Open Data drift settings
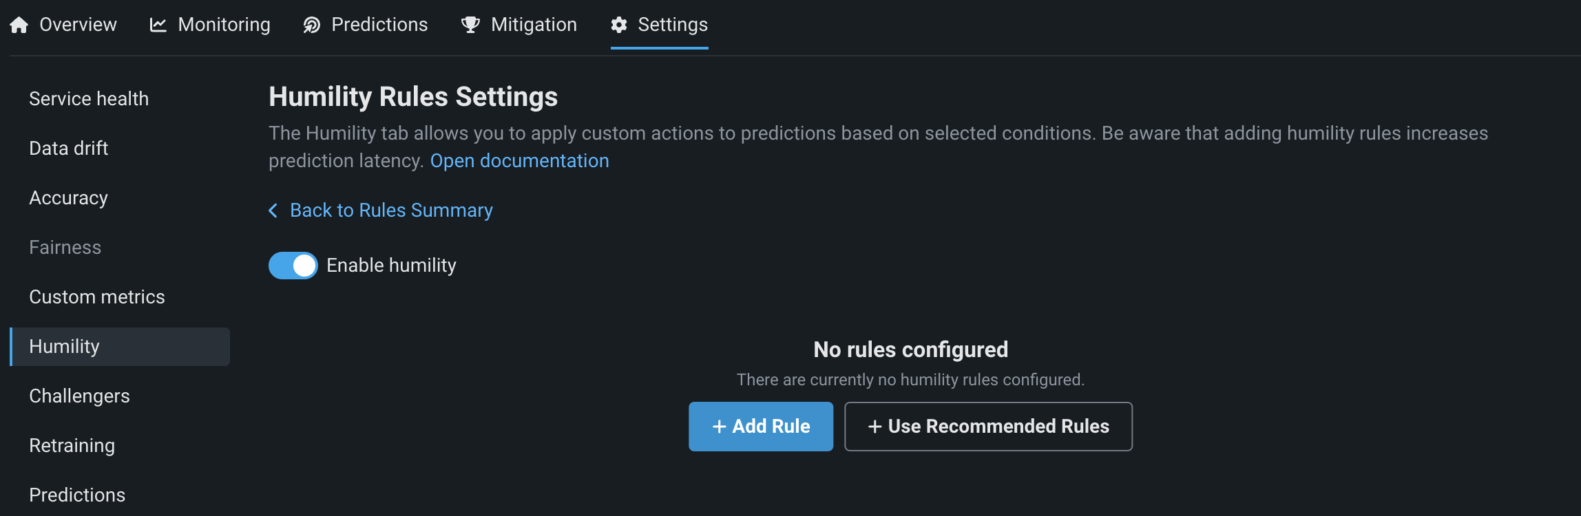Viewport: 1581px width, 516px height. (x=69, y=149)
